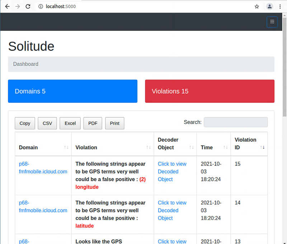Export the table as PDF
The height and width of the screenshot is (244, 287).
[x=93, y=123]
